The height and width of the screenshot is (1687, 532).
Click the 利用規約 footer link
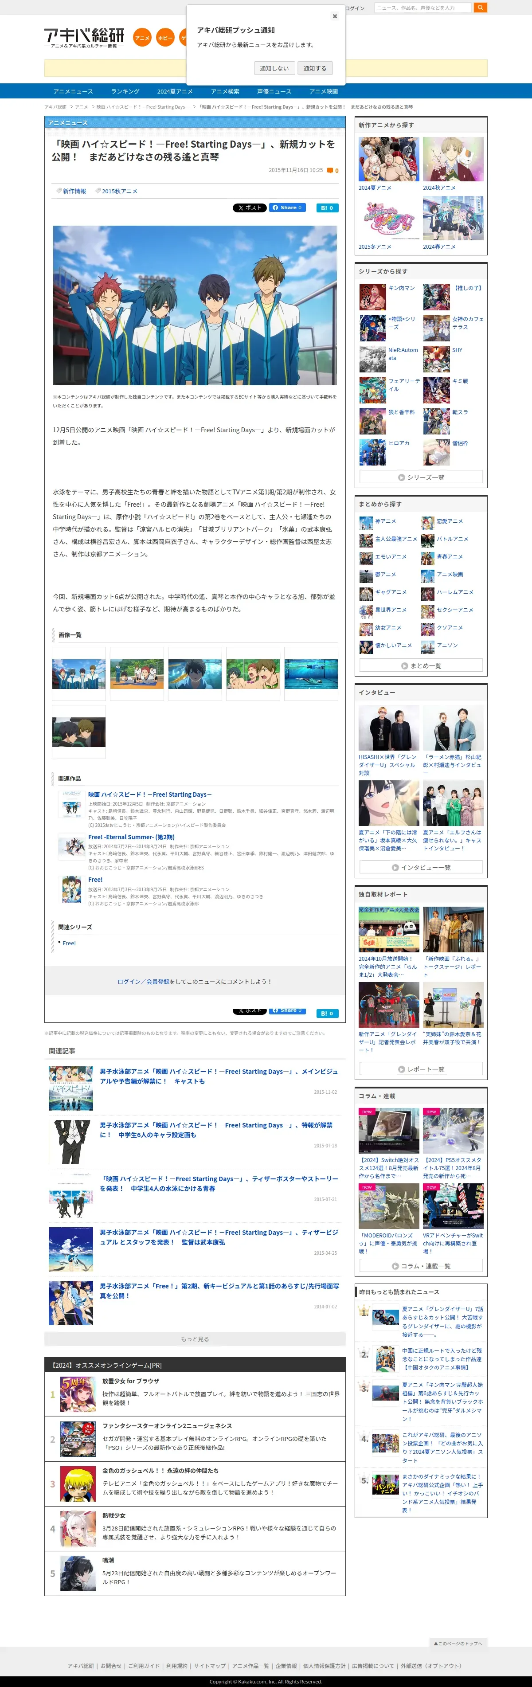tap(176, 1665)
